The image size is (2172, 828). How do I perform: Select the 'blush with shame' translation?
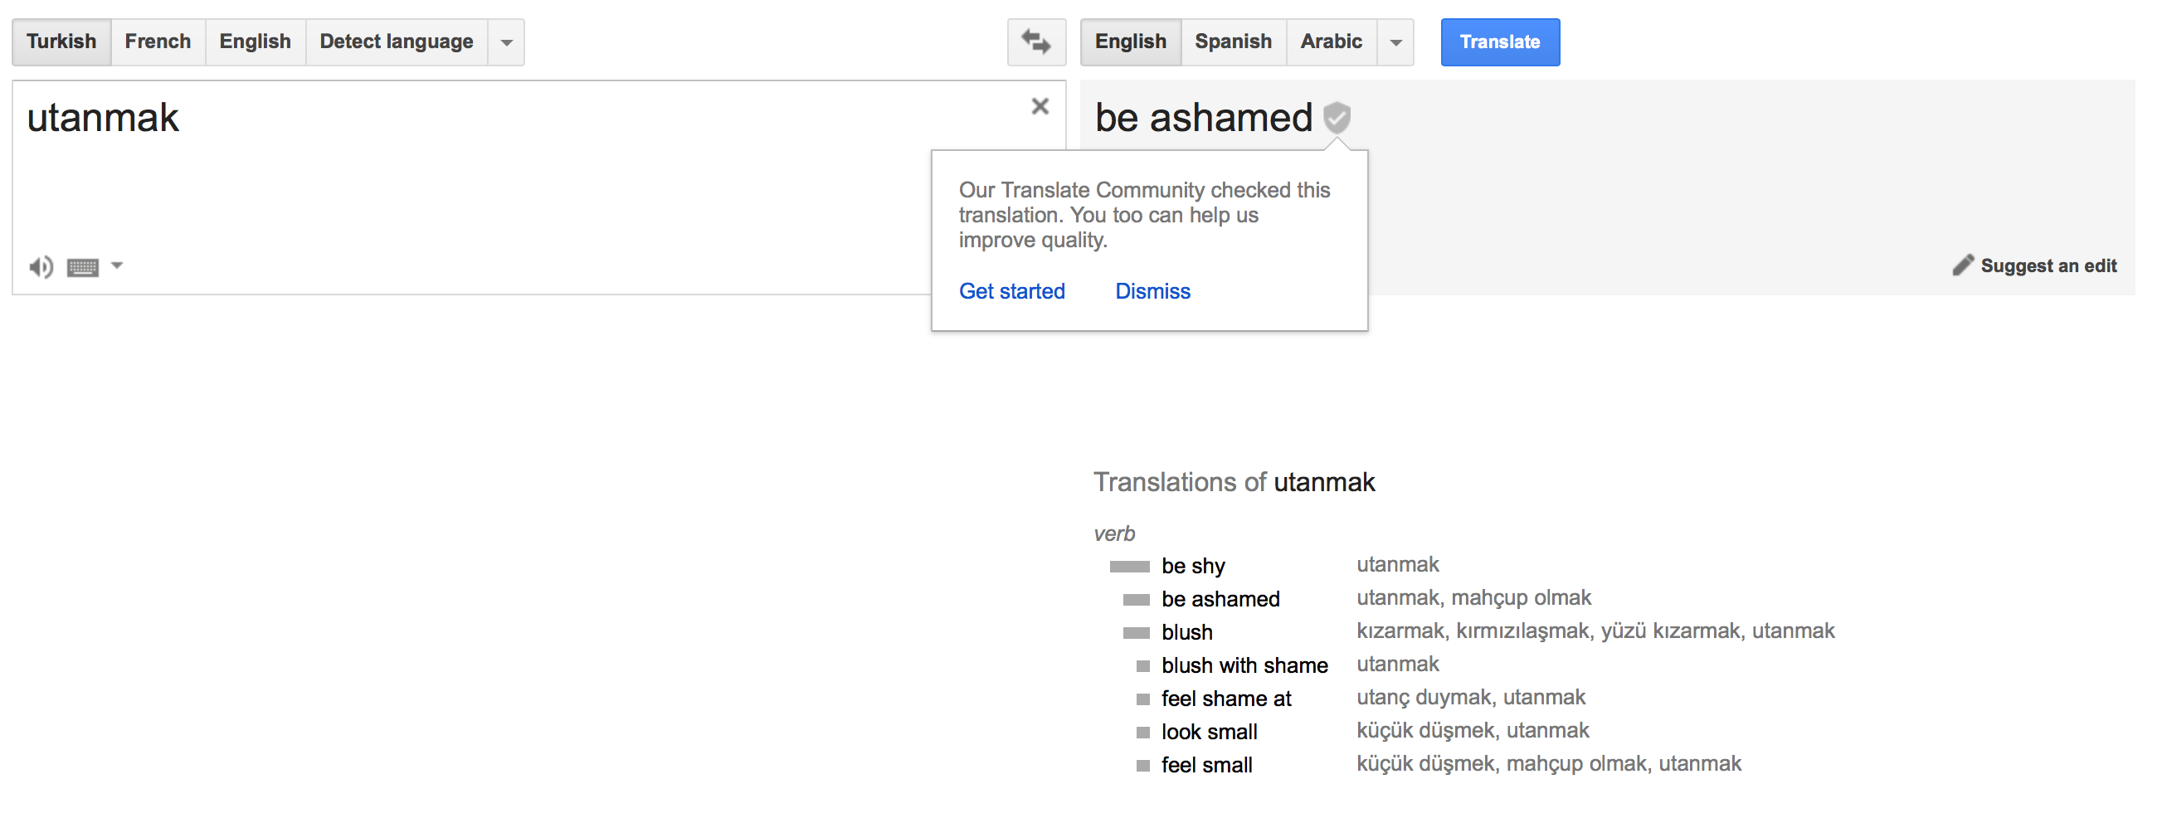point(1244,665)
